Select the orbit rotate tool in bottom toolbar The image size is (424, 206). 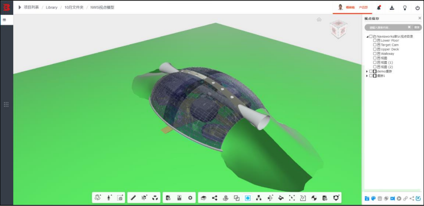[x=97, y=198]
